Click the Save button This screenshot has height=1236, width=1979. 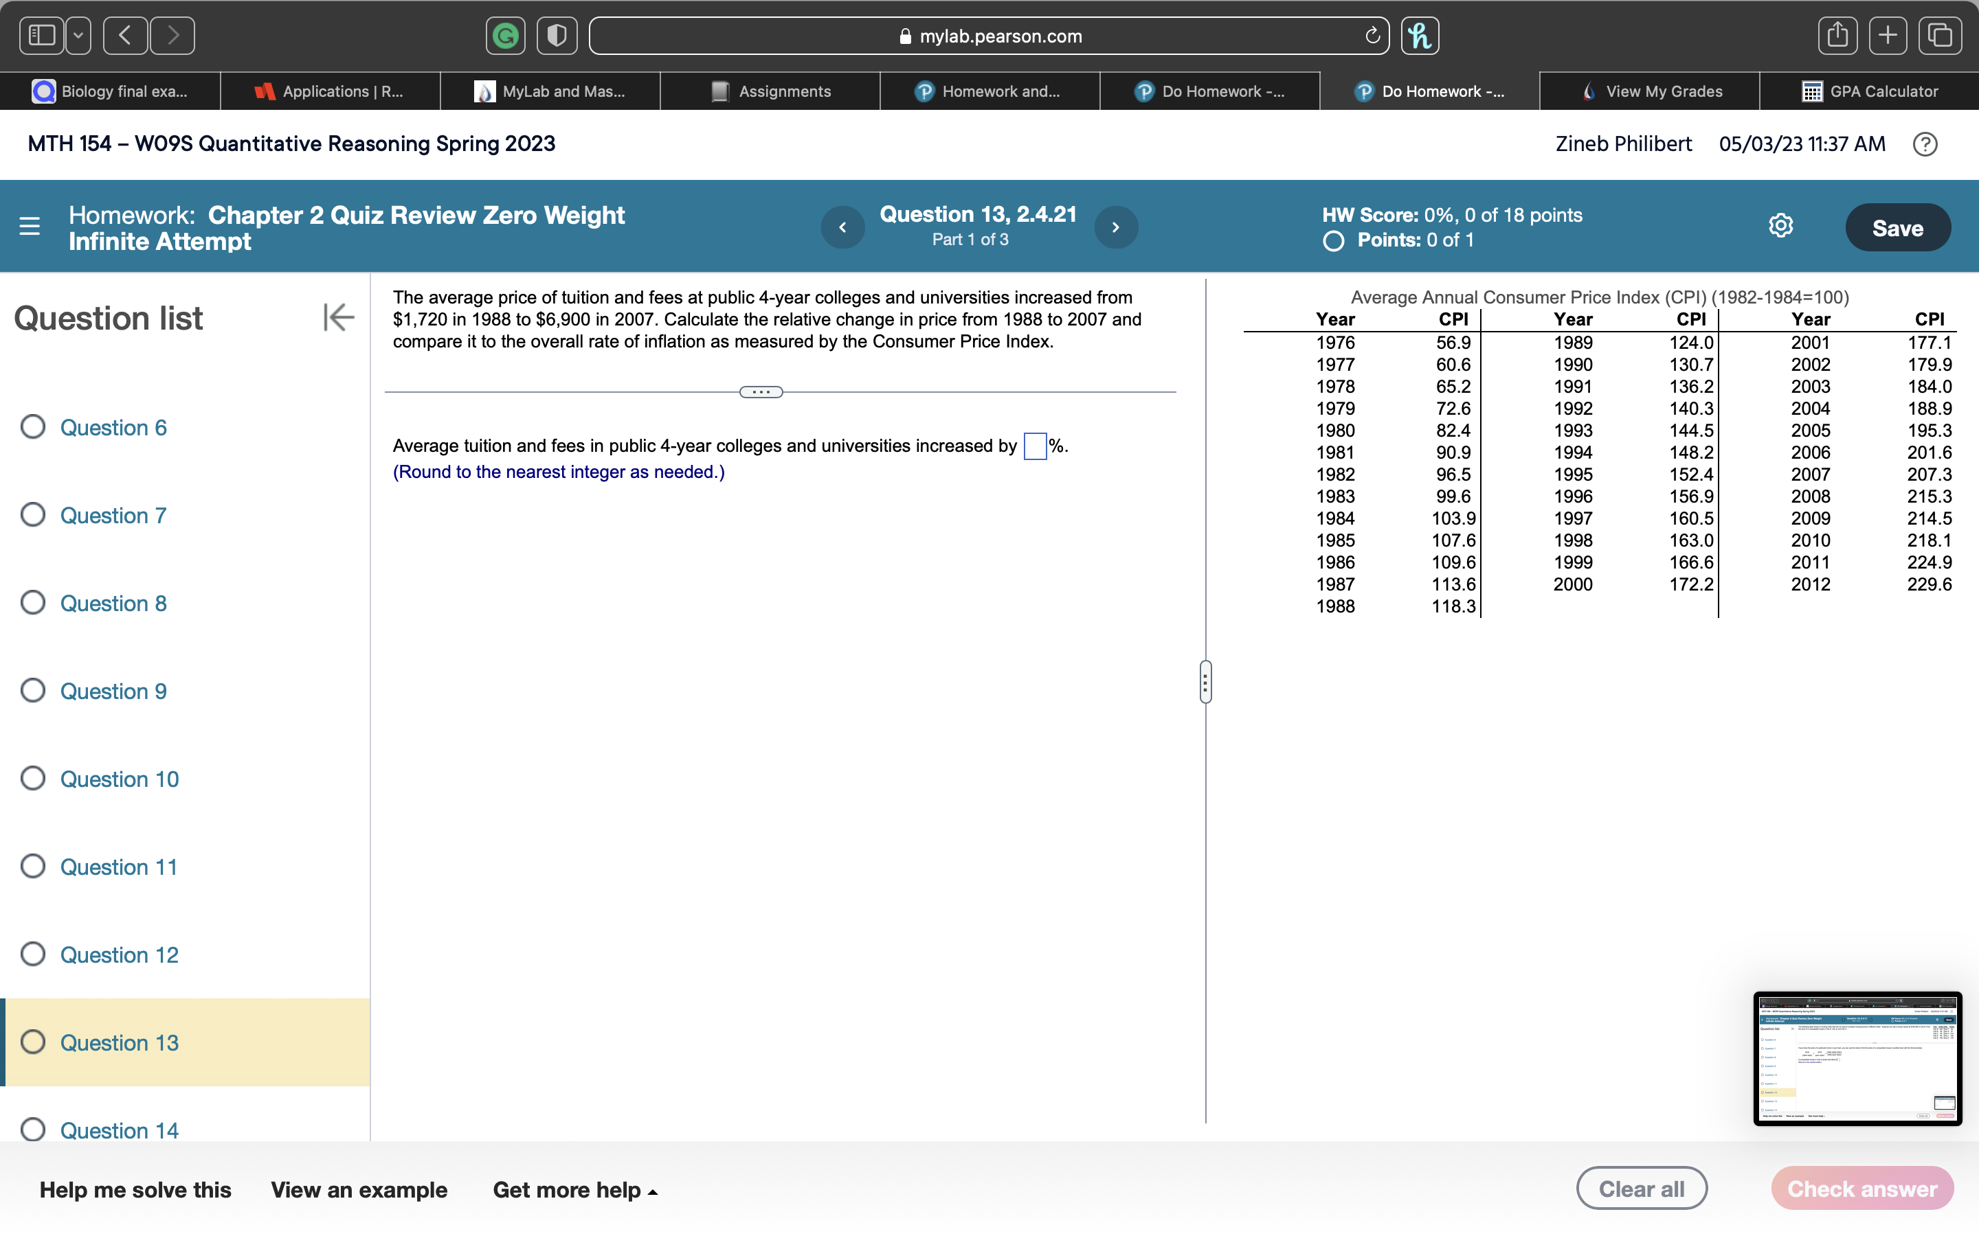[1899, 228]
